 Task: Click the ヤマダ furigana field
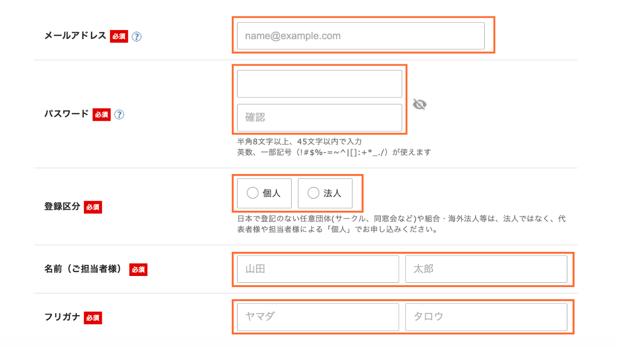(318, 317)
